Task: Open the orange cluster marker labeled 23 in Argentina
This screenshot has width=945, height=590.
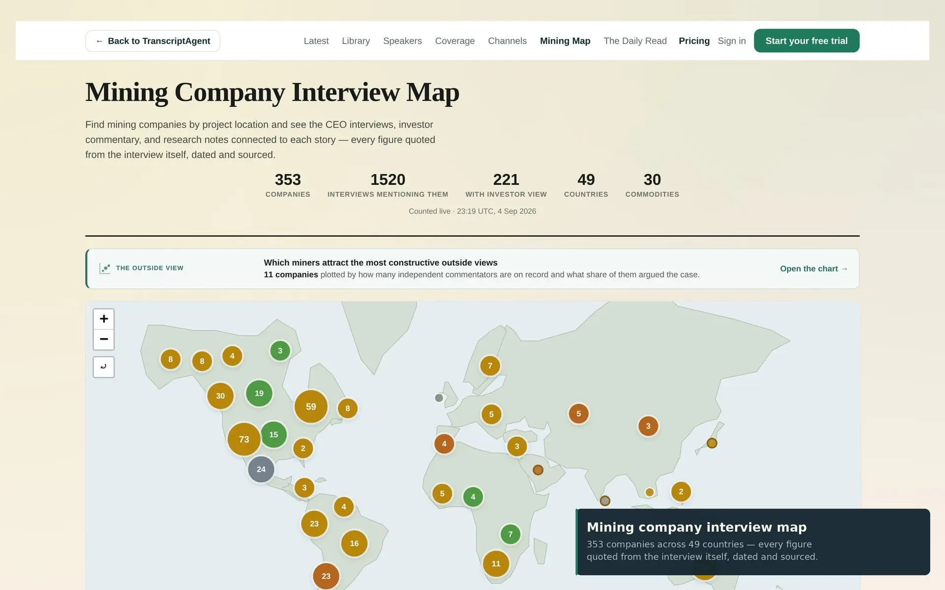Action: pyautogui.click(x=326, y=576)
